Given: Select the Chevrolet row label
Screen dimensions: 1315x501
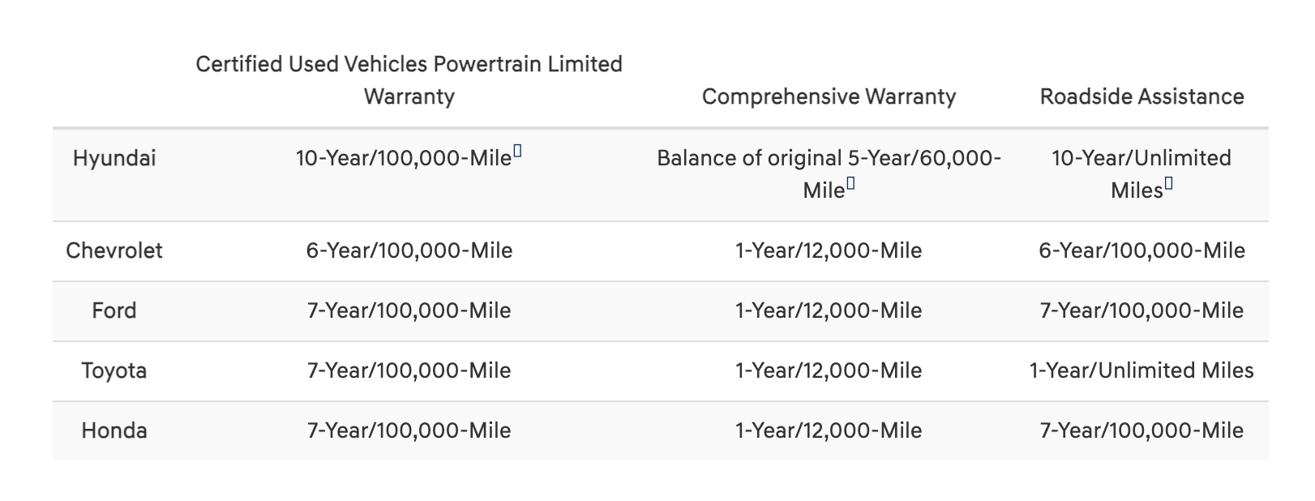Looking at the screenshot, I should pos(114,250).
